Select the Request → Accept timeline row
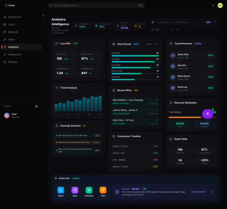Viewport: 227px width, 209px height. click(135, 146)
